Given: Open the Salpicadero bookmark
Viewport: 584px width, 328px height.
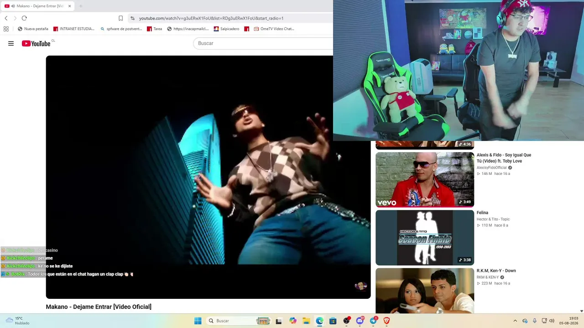Looking at the screenshot, I should tap(226, 29).
